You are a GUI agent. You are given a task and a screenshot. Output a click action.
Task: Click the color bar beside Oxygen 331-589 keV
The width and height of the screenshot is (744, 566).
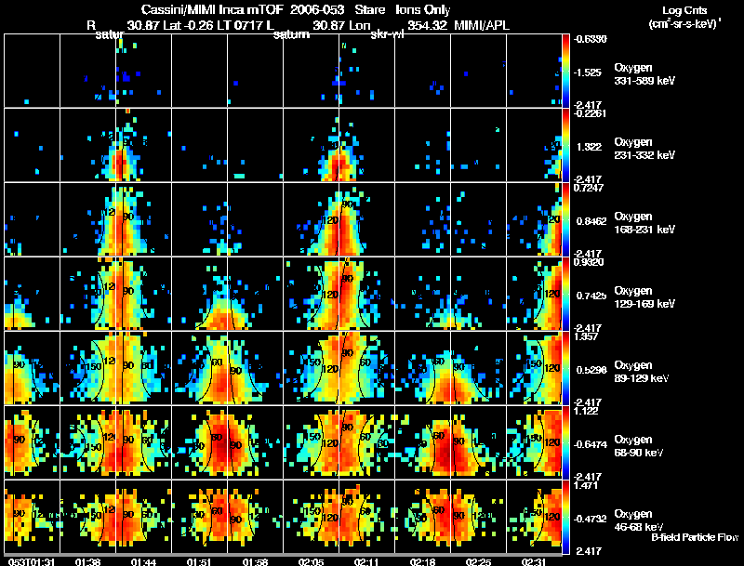[565, 71]
